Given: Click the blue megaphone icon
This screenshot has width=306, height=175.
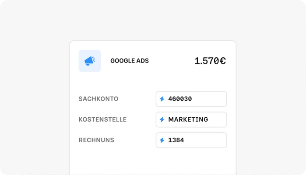Looking at the screenshot, I should click(x=89, y=61).
